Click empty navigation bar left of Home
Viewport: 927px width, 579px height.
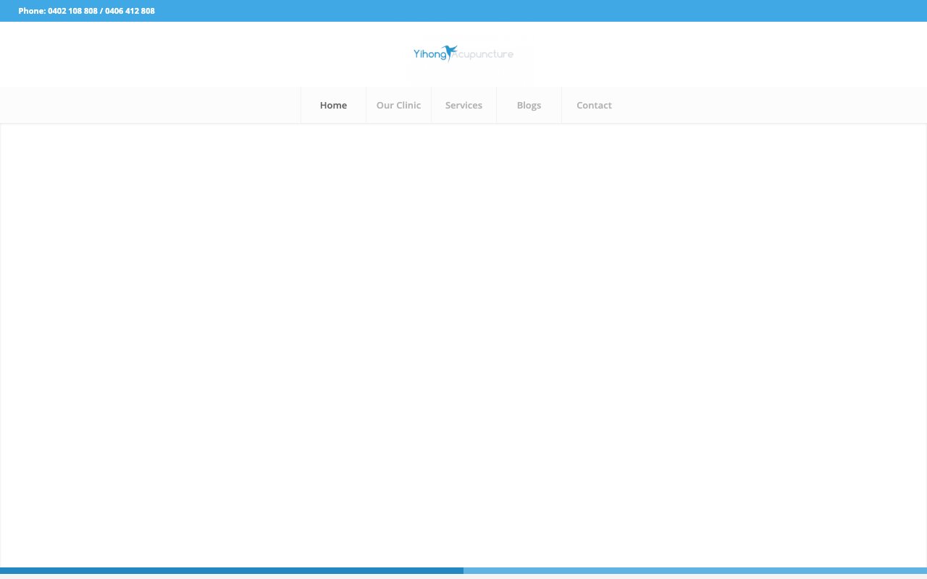(145, 105)
